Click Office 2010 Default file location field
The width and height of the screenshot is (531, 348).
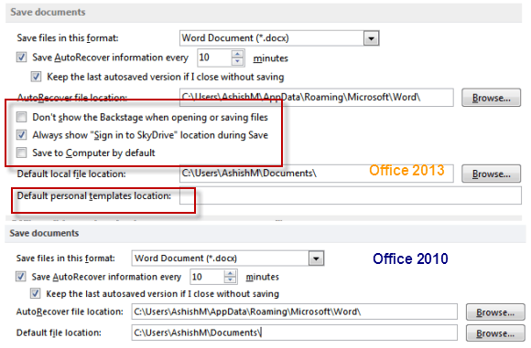[x=294, y=332]
